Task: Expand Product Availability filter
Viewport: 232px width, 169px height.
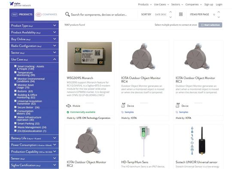Action: [x=34, y=32]
